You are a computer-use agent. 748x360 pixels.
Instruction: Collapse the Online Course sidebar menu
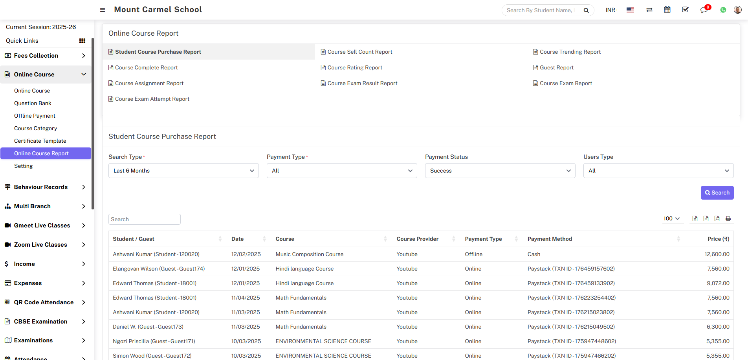[46, 75]
